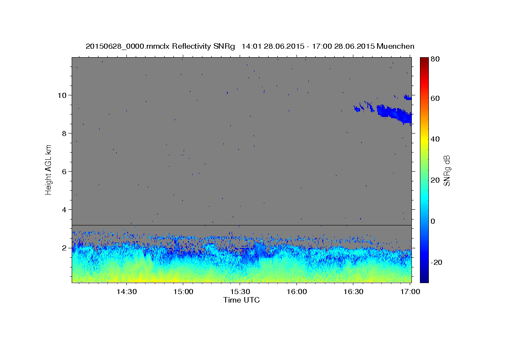Screen dimensions: 509x339
Task: Click the 'SNRg dB' colorbar label
Action: (x=447, y=171)
